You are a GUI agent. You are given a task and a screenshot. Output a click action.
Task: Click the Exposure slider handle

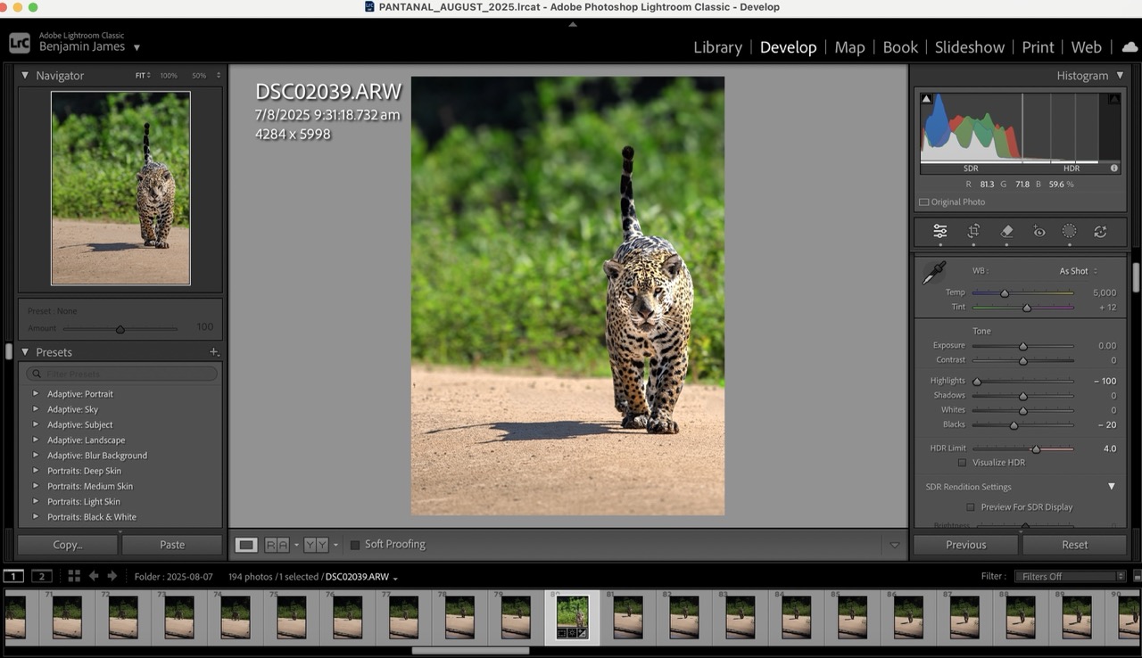point(1023,346)
